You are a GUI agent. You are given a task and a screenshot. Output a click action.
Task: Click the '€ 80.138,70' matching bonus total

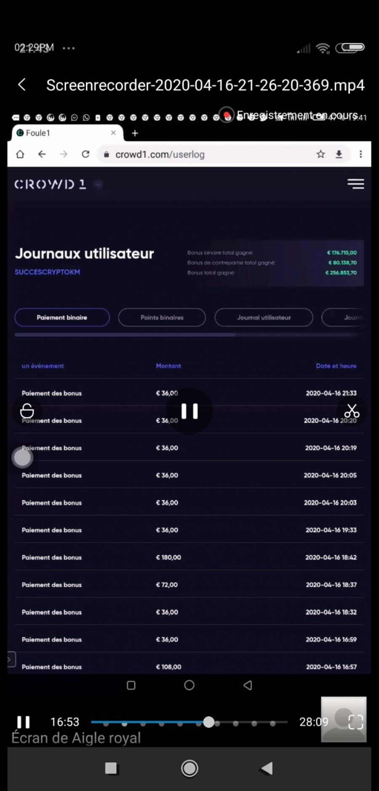342,262
